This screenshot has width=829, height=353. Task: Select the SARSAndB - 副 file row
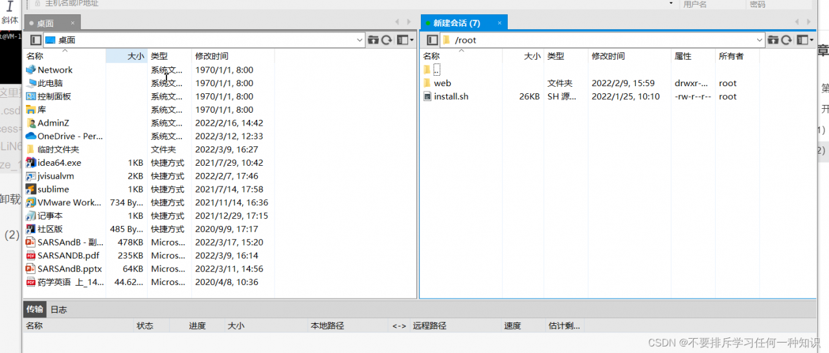pyautogui.click(x=149, y=242)
